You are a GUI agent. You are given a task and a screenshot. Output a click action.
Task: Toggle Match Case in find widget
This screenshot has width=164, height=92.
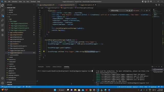pos(127,10)
